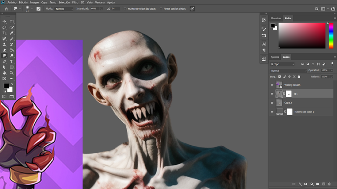Select the Healing Brush tool
This screenshot has height=189, width=337.
(4, 39)
